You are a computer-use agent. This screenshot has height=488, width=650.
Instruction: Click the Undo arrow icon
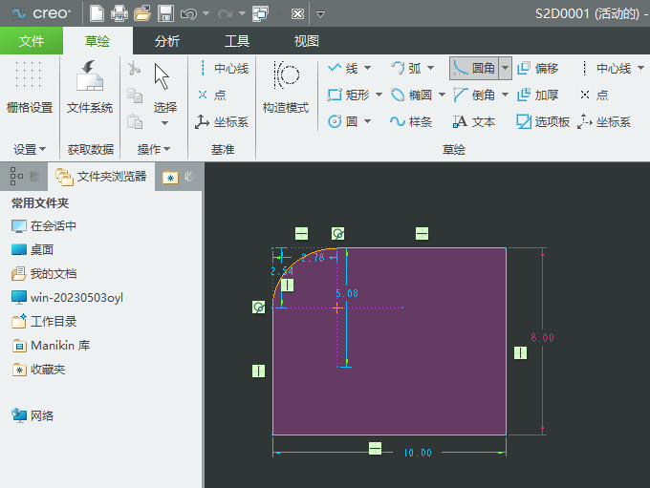point(188,14)
